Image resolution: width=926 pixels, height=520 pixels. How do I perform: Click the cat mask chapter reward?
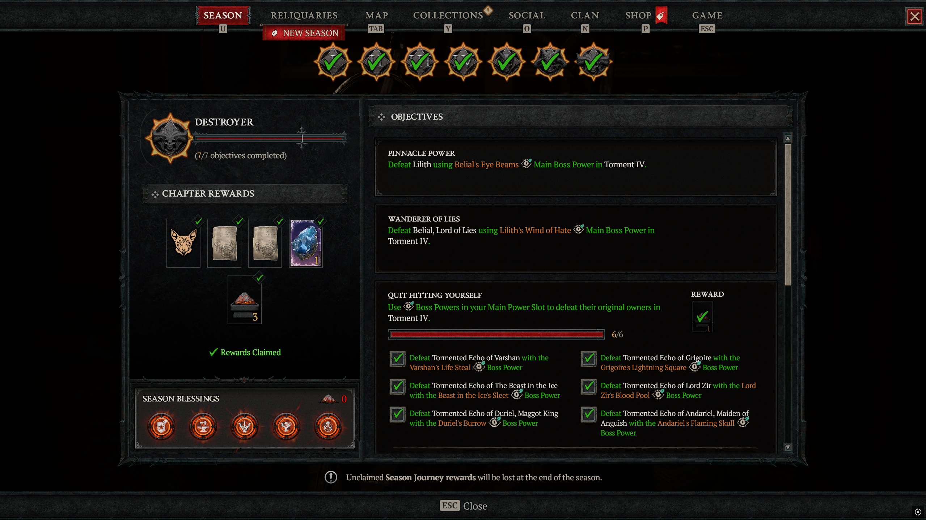pos(183,243)
